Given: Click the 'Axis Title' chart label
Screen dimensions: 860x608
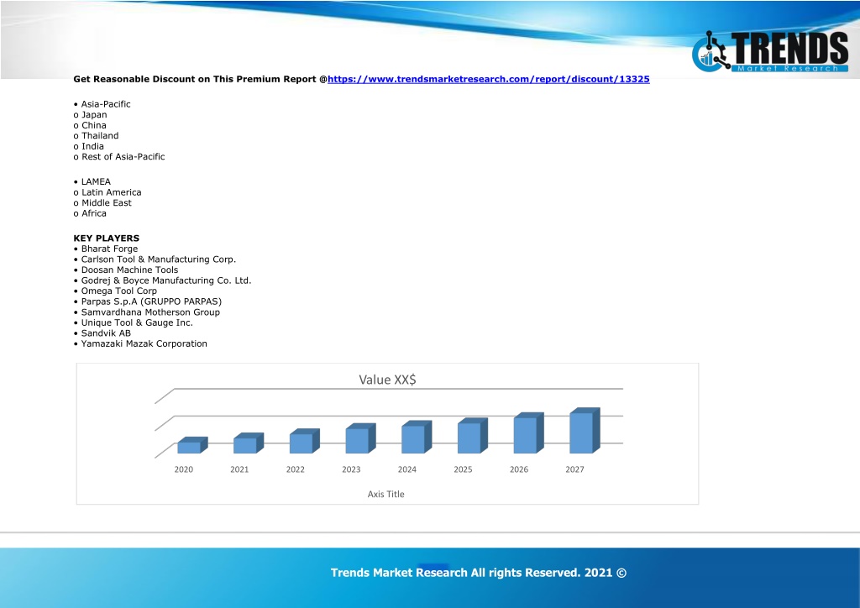Looking at the screenshot, I should point(385,494).
